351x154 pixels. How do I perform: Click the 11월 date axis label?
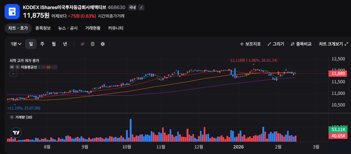[161, 146]
